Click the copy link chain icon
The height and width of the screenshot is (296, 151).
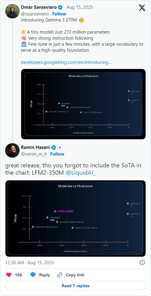(x=60, y=275)
